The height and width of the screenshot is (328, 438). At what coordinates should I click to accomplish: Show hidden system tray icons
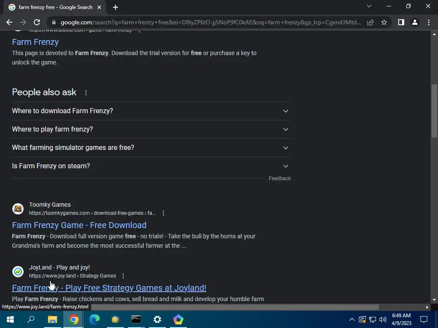[x=352, y=319]
